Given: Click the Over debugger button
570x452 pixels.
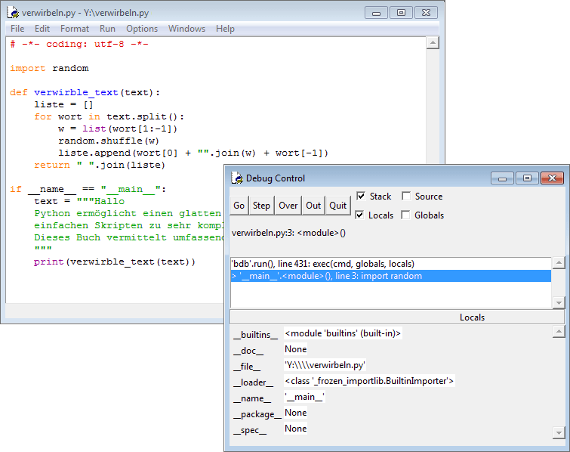Looking at the screenshot, I should tap(288, 206).
